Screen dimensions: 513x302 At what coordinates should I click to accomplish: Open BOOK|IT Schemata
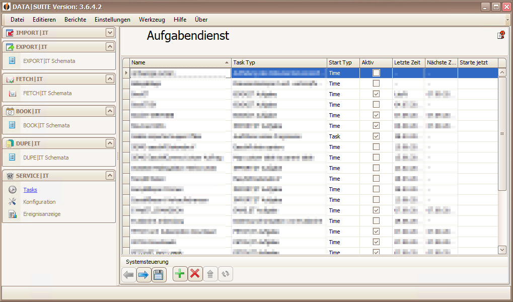click(x=46, y=125)
